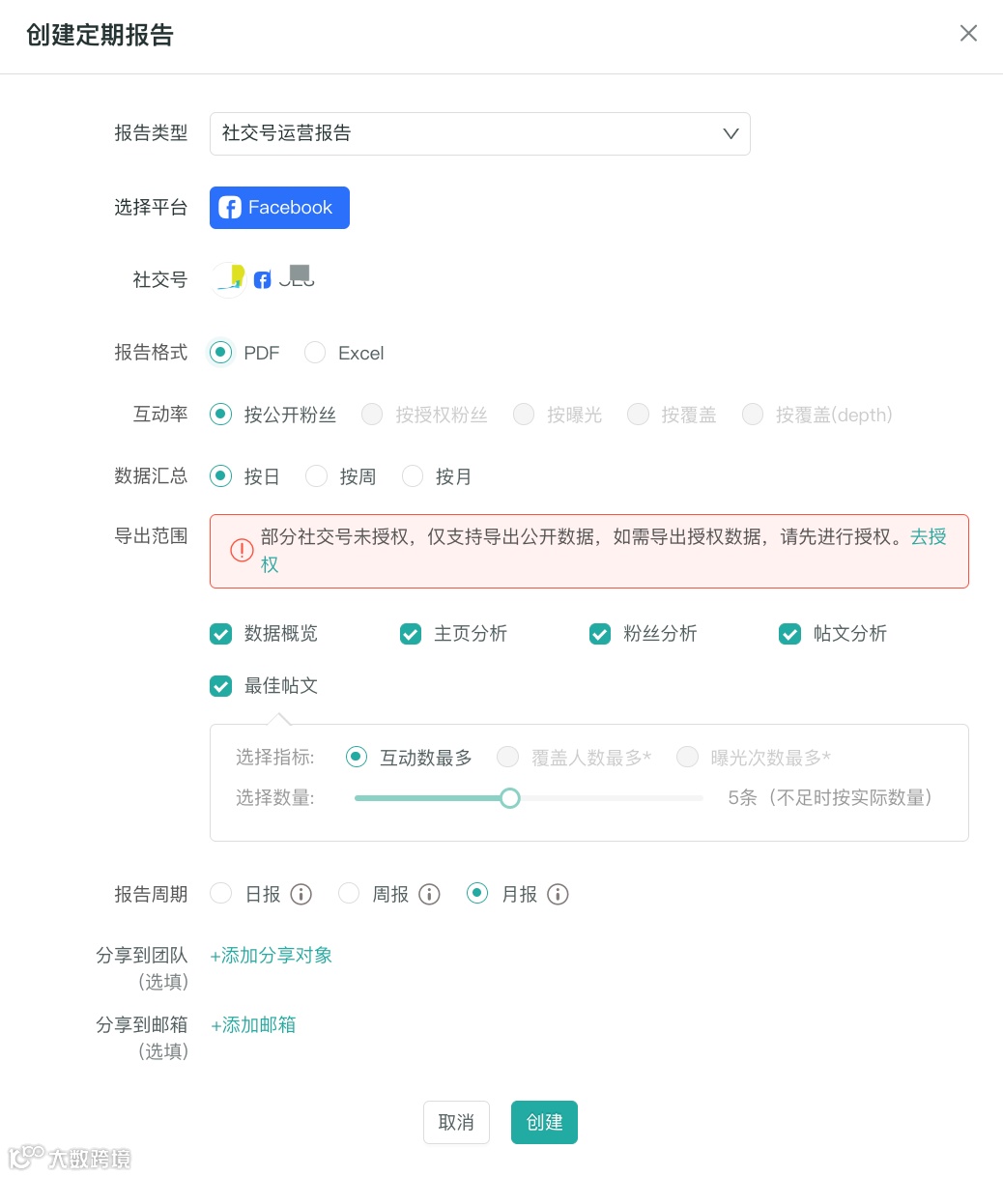Click the 去授权 link
The width and height of the screenshot is (1003, 1177).
point(928,537)
